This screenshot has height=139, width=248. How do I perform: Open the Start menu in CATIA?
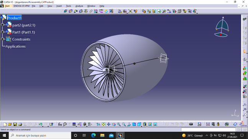coord(7,6)
